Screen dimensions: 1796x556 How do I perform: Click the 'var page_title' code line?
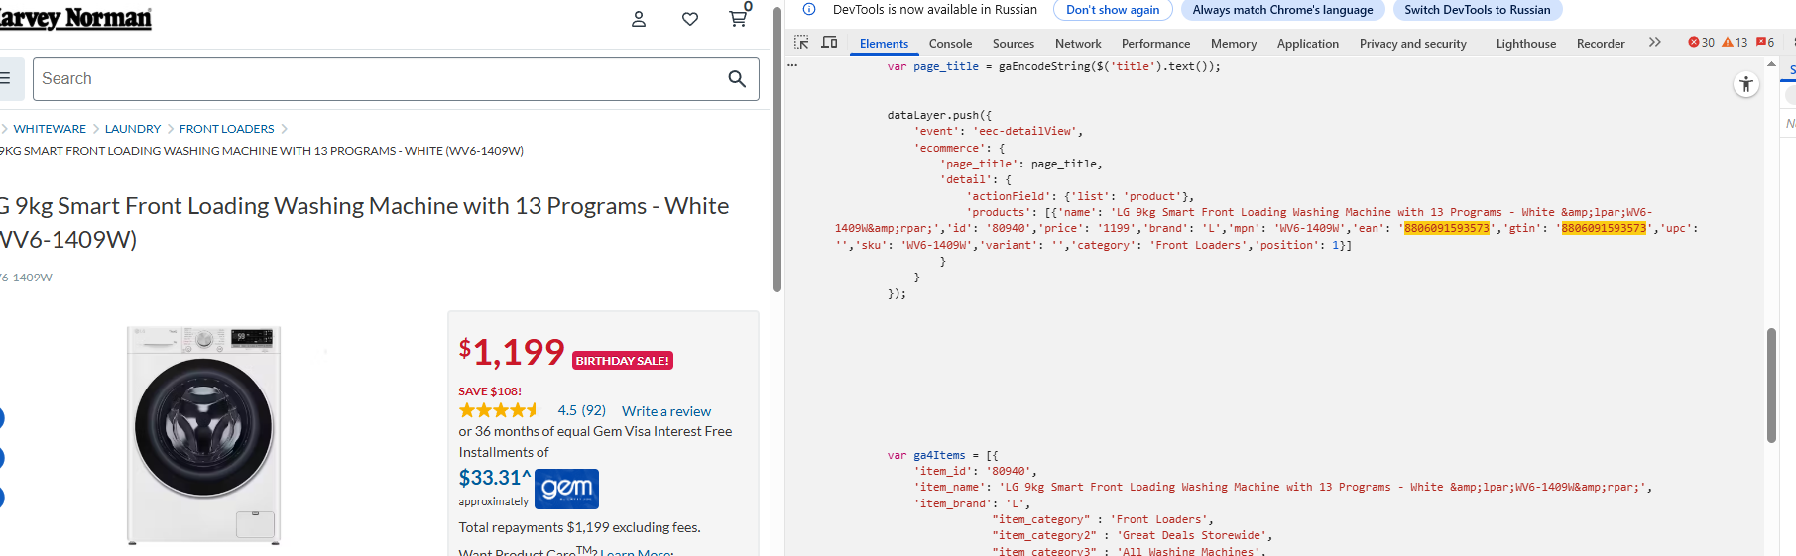point(1054,67)
